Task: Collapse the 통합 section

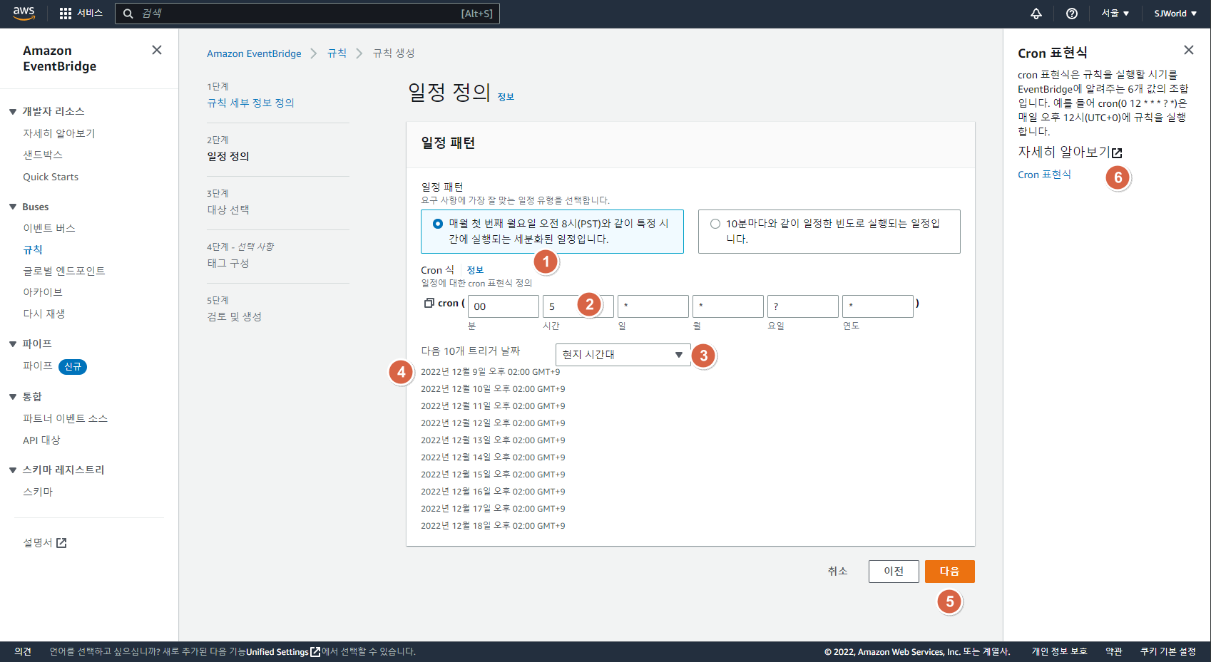Action: [x=13, y=397]
